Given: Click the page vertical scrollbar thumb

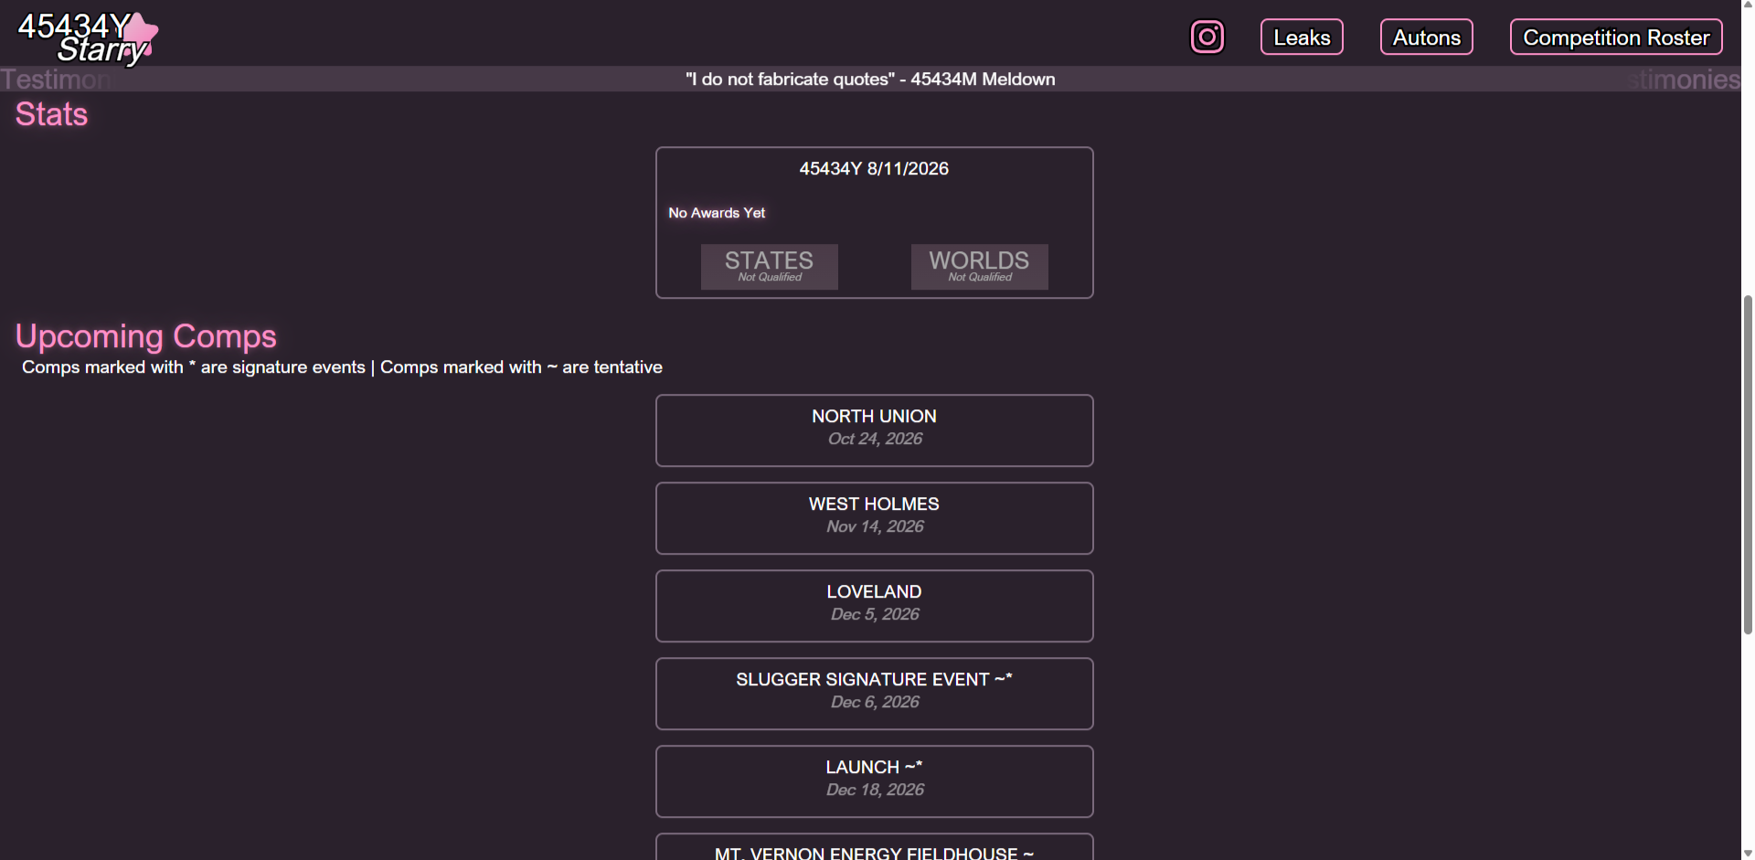Looking at the screenshot, I should [x=1748, y=464].
